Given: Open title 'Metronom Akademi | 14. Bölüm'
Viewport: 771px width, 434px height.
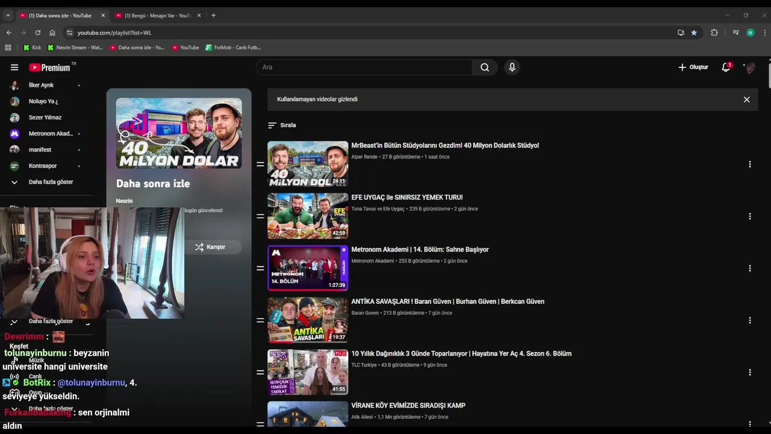Looking at the screenshot, I should point(420,250).
